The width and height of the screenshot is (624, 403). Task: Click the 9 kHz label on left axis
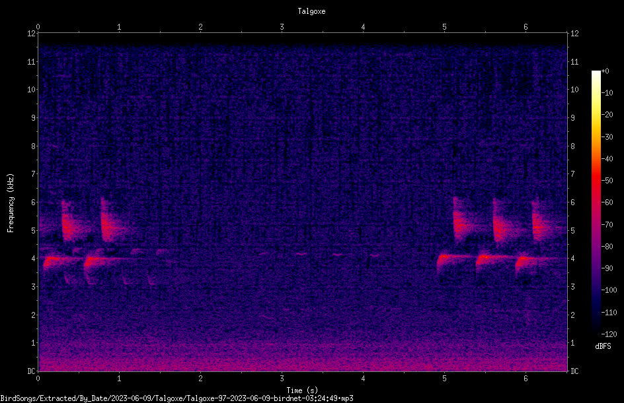tap(34, 118)
